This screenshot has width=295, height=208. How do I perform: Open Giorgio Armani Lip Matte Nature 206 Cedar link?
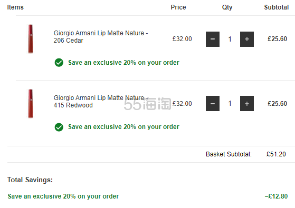(x=101, y=37)
